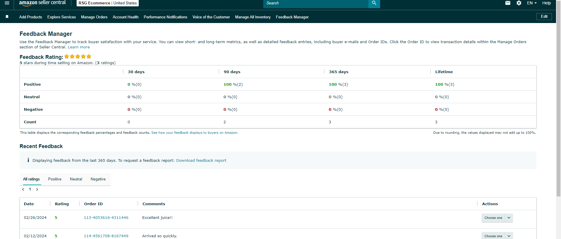Click the 365 days column header
Viewport: 561px width, 239px height.
[x=339, y=72]
